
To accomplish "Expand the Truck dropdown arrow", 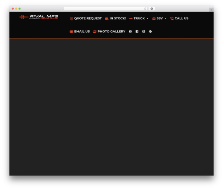I will coord(147,18).
